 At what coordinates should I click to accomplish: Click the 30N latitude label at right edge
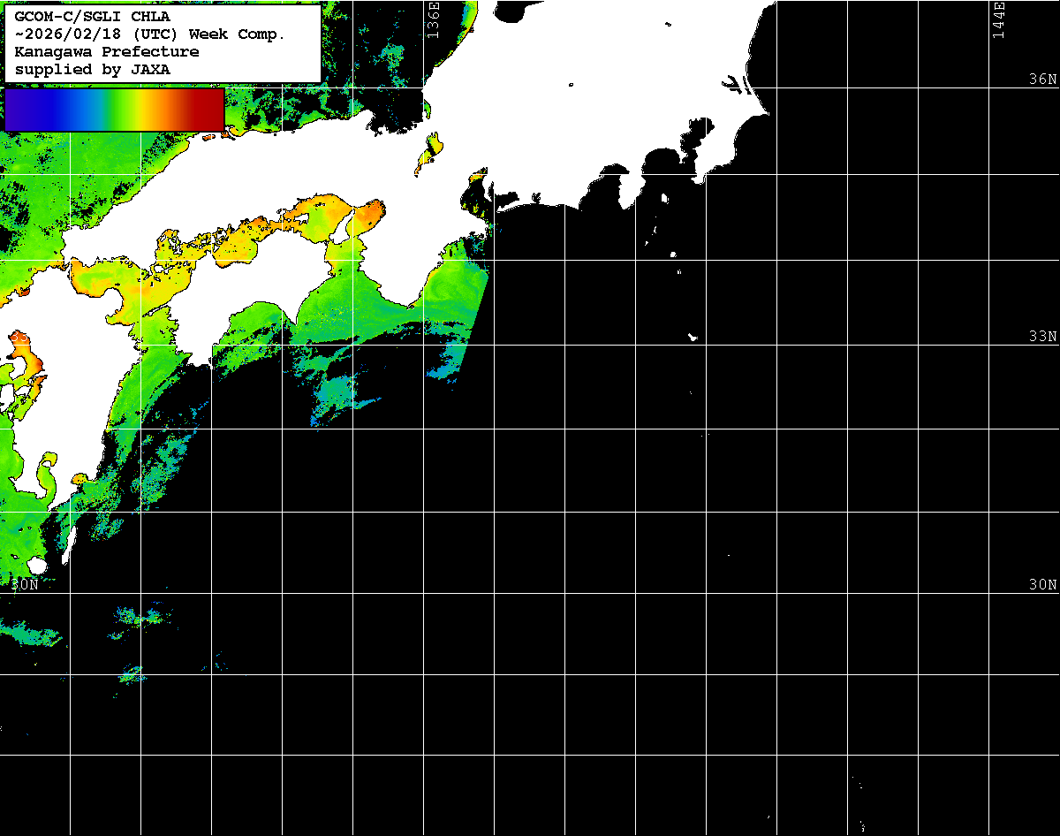(1042, 585)
